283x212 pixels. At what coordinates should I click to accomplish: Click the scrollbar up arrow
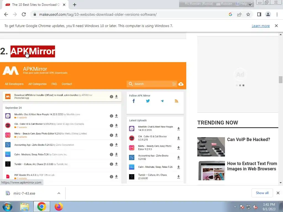click(x=281, y=35)
